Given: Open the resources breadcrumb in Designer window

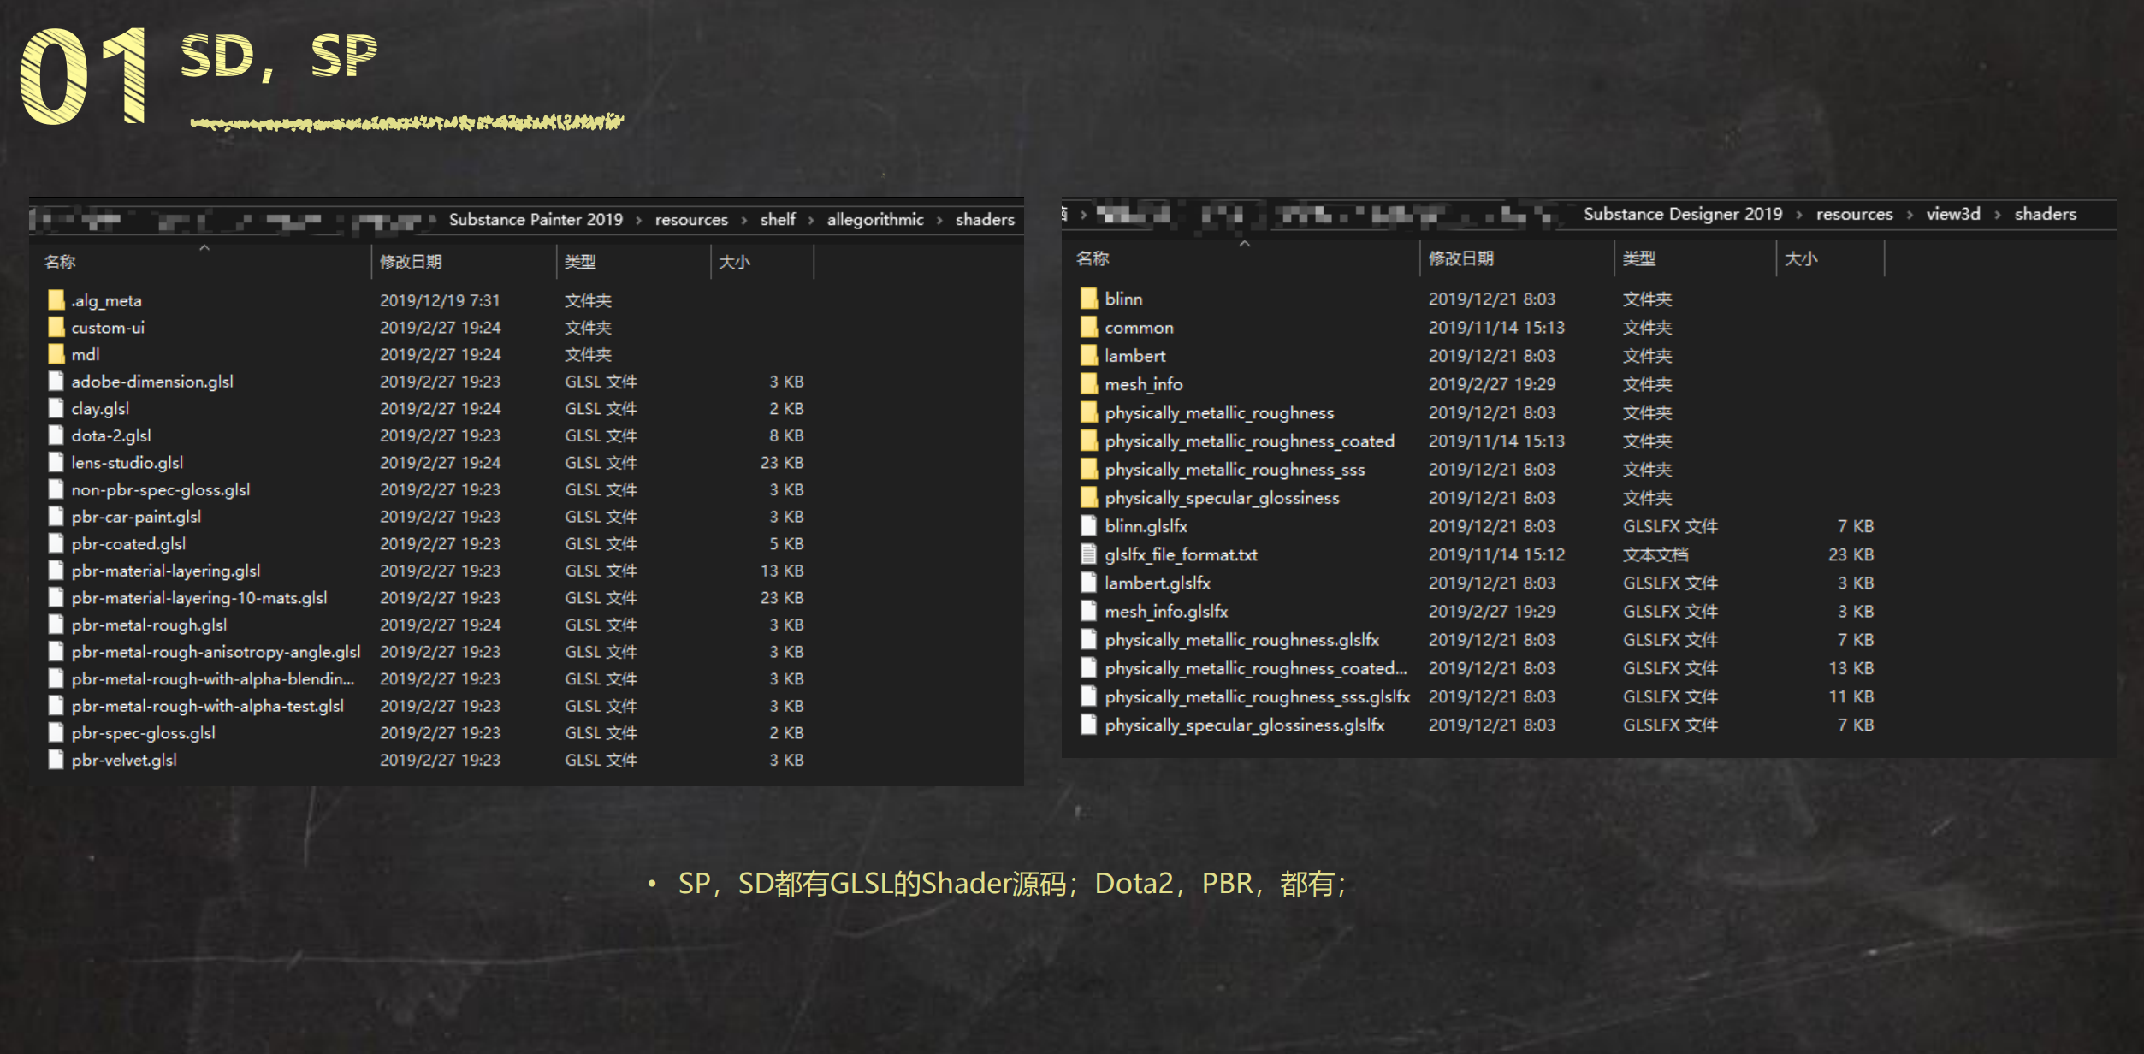Looking at the screenshot, I should [x=1854, y=215].
